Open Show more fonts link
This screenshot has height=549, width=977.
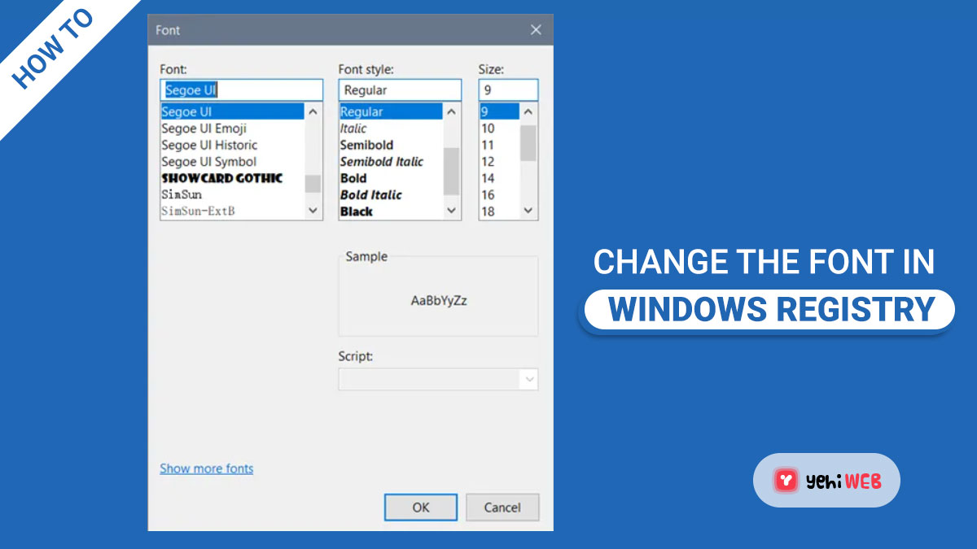(x=206, y=468)
